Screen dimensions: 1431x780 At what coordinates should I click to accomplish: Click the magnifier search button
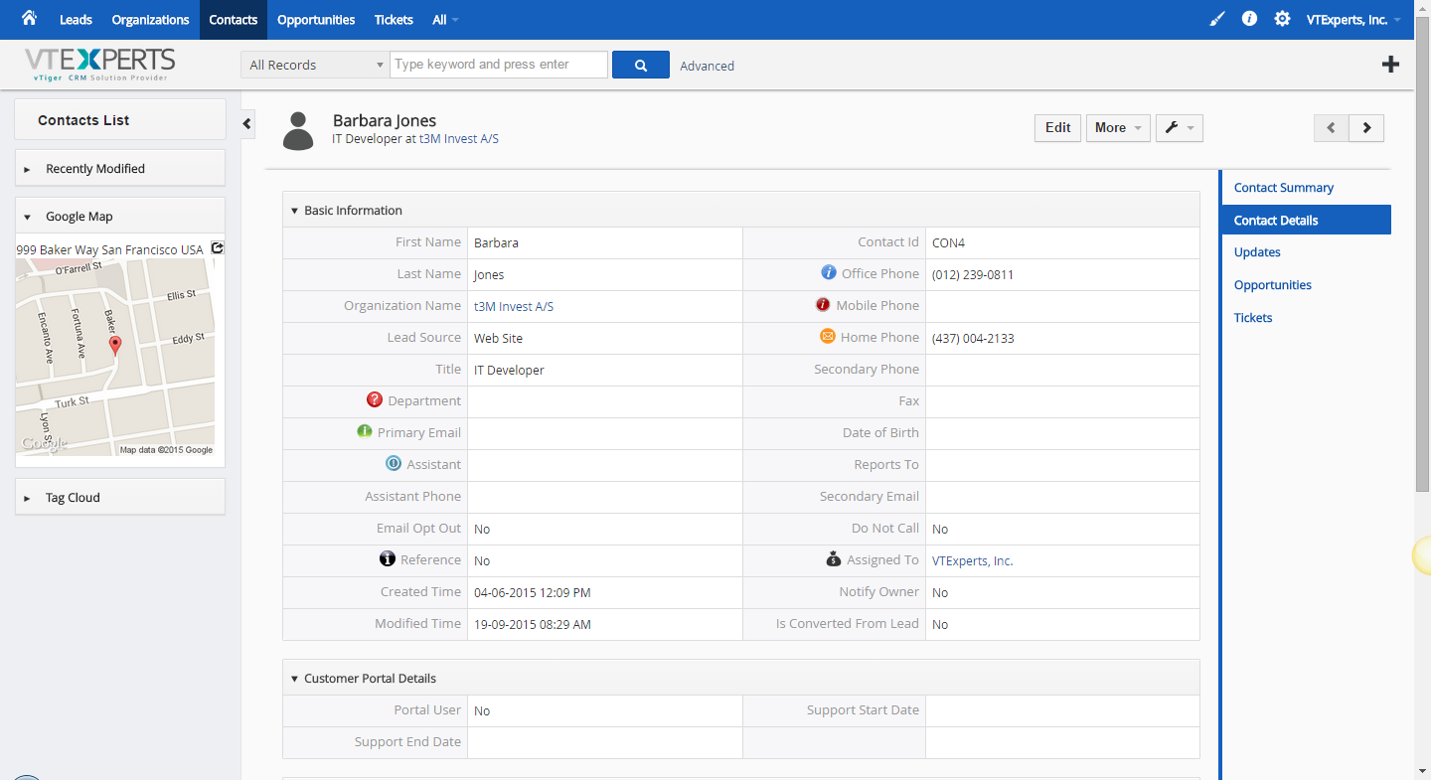coord(641,65)
